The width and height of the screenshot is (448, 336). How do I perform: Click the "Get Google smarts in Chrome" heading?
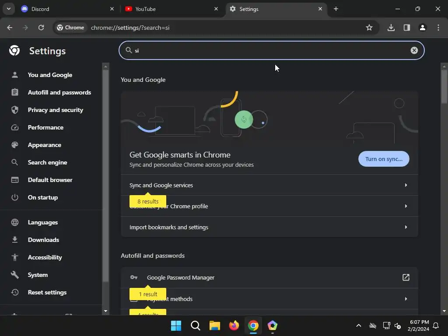180,155
